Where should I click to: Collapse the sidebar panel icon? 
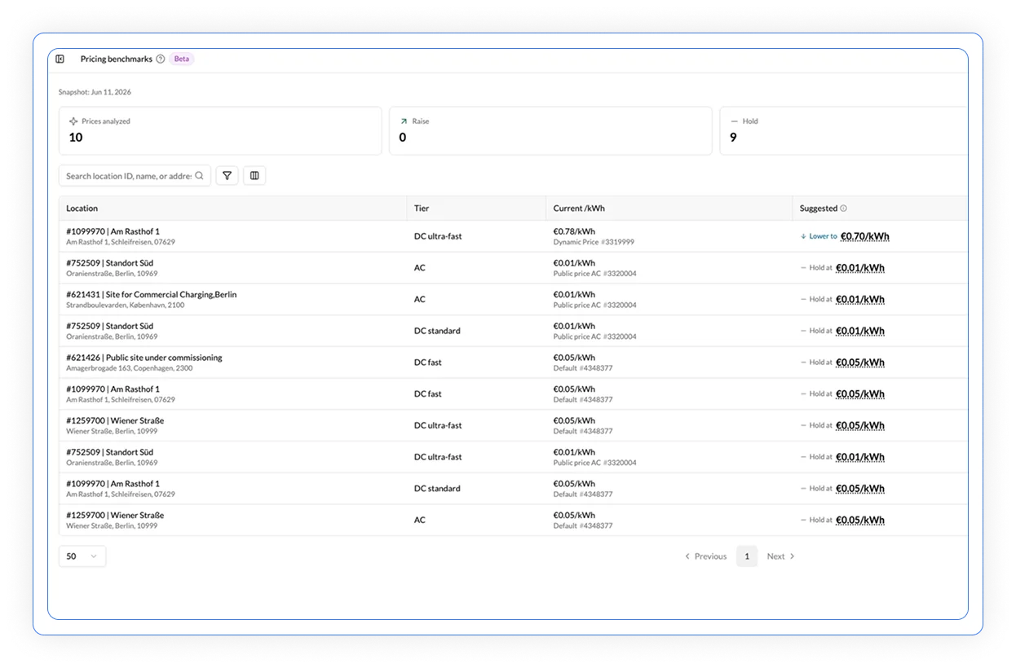[60, 59]
